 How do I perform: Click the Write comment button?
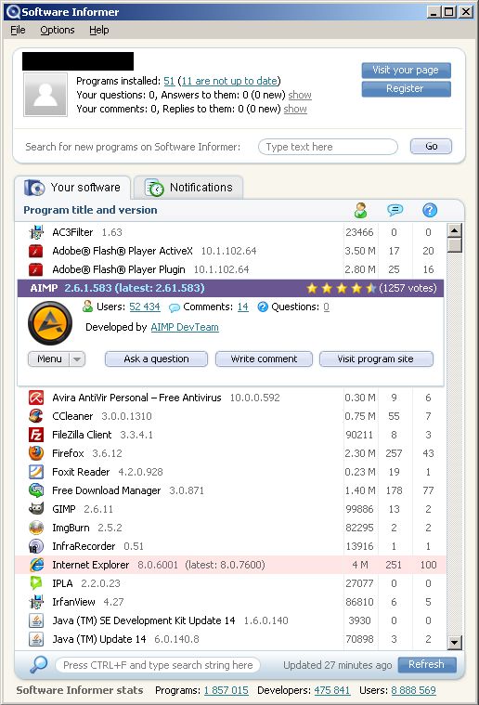(264, 359)
